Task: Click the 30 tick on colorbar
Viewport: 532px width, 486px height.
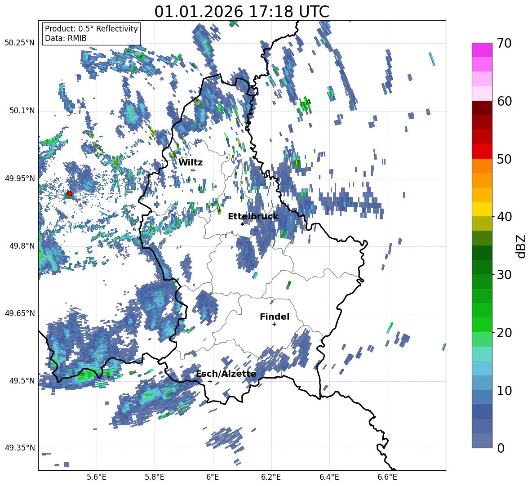Action: coord(504,275)
